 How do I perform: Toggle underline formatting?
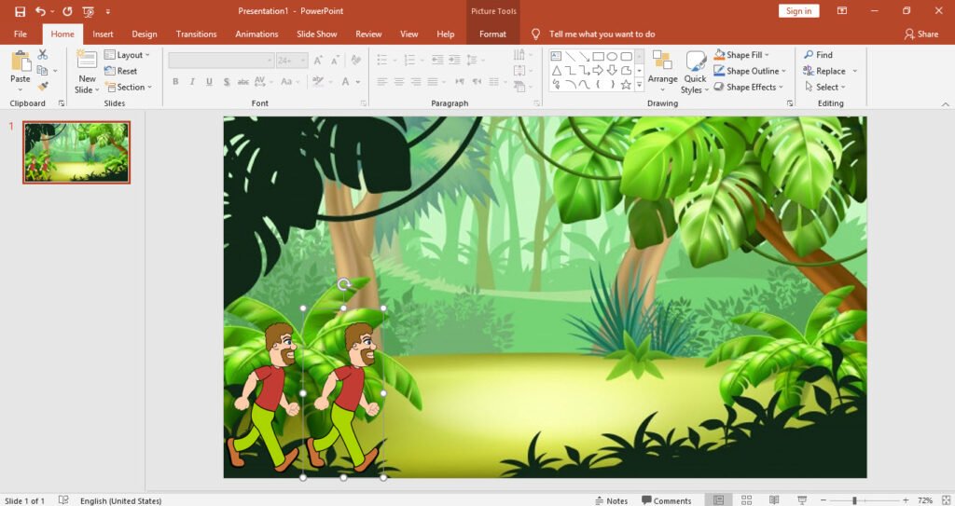209,82
